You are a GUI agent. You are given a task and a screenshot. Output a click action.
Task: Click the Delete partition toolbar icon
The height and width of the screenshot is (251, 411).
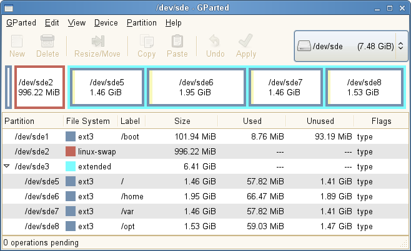click(47, 41)
